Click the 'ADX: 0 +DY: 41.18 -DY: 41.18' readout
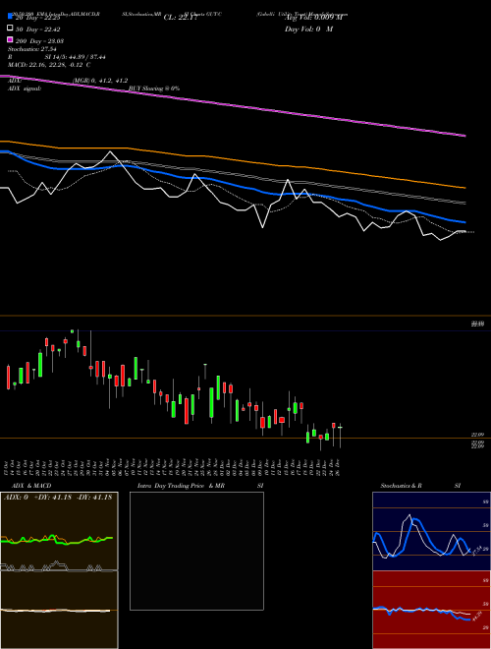 (58, 498)
